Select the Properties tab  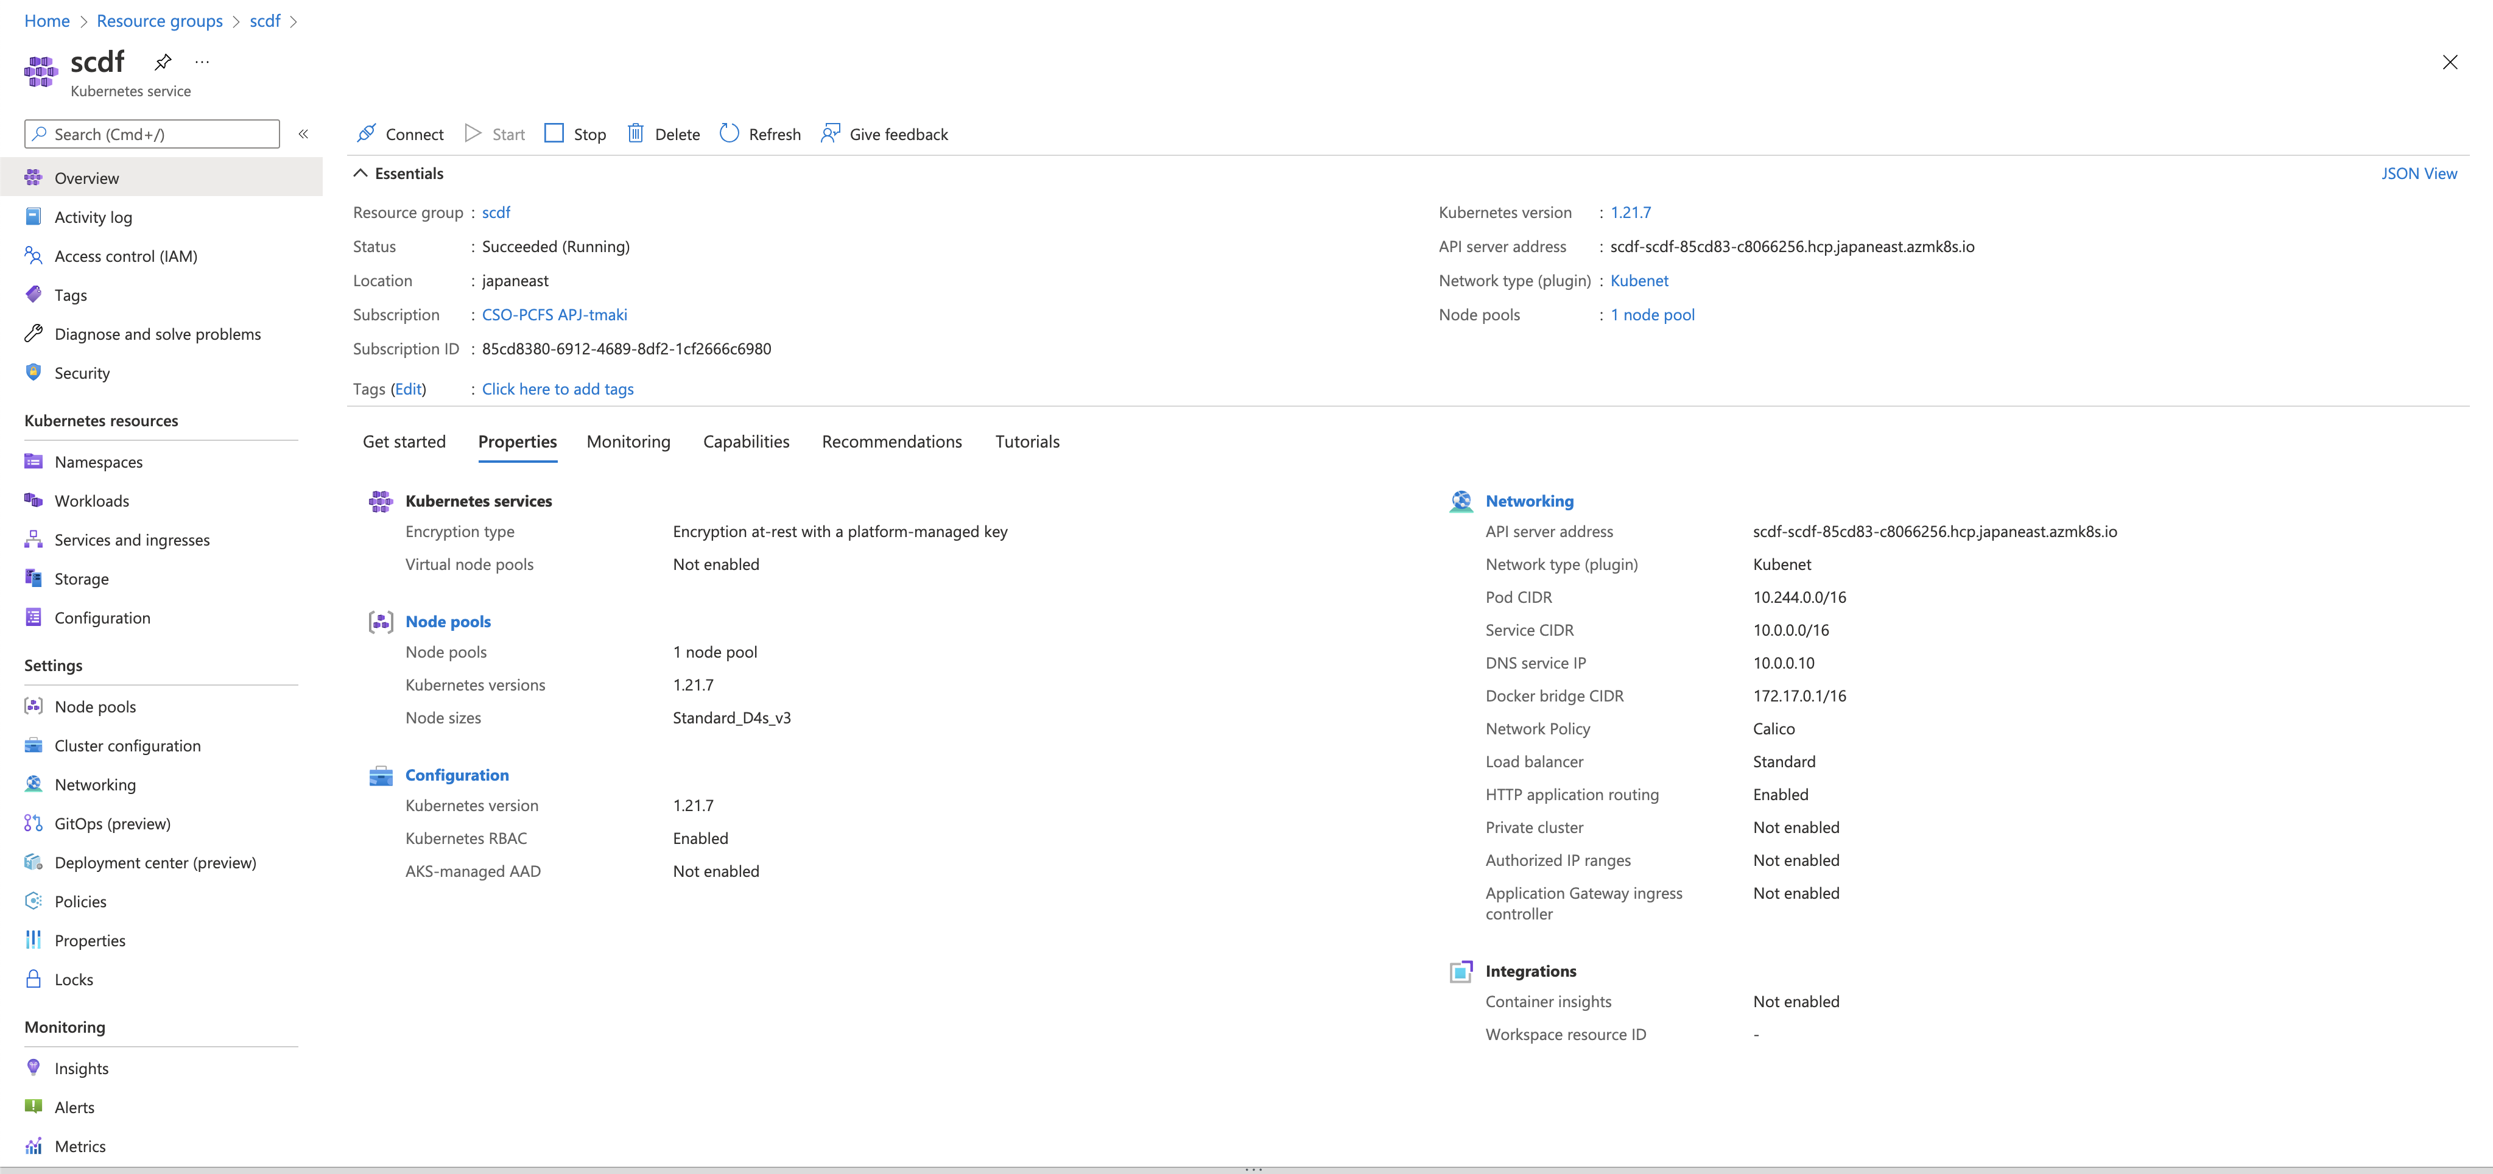(x=518, y=441)
